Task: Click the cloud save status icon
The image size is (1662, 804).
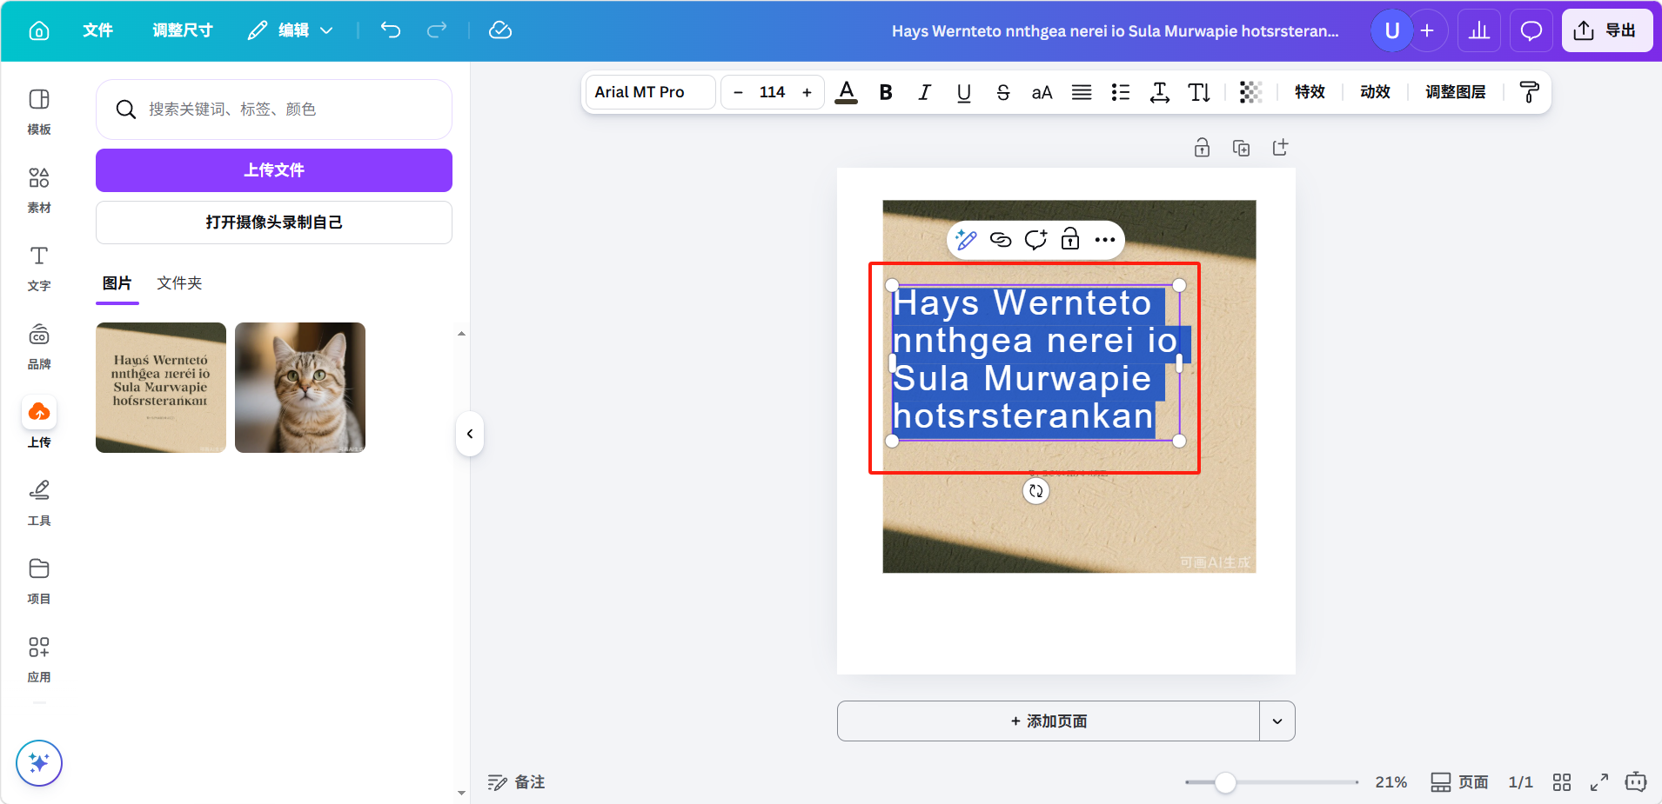Action: click(x=500, y=30)
